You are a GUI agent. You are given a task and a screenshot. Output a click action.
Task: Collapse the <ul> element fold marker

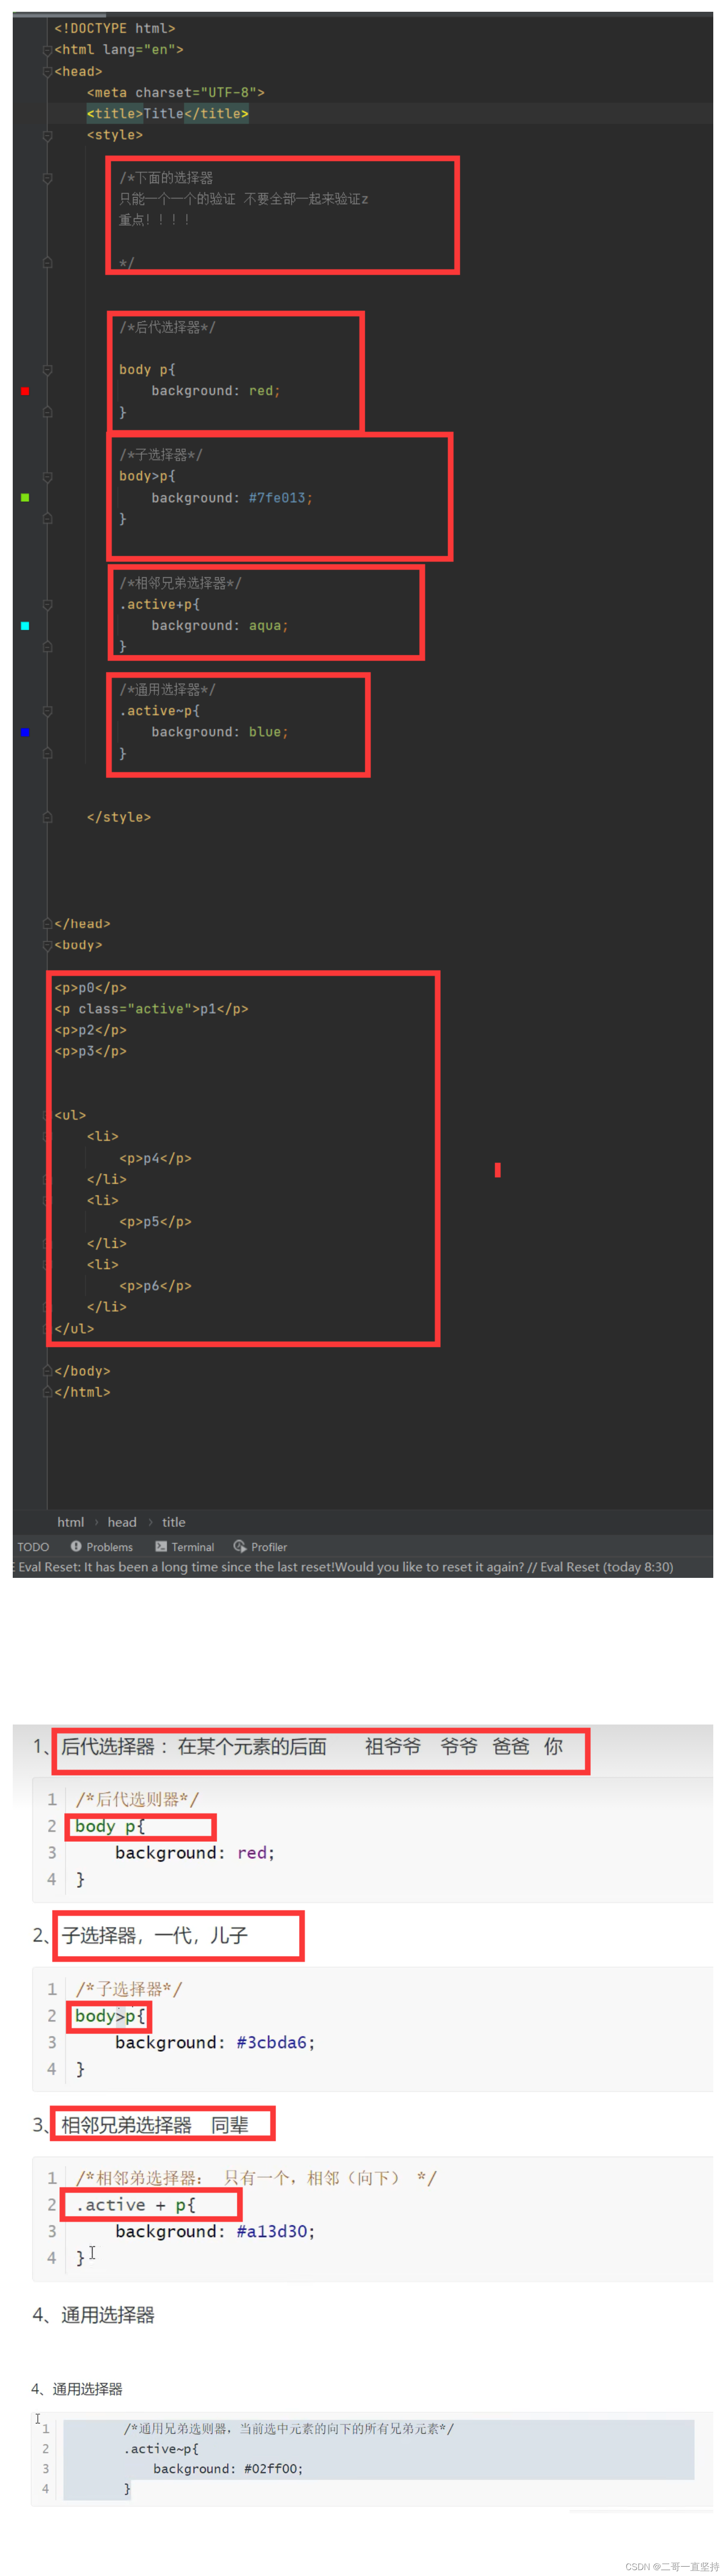(47, 1115)
